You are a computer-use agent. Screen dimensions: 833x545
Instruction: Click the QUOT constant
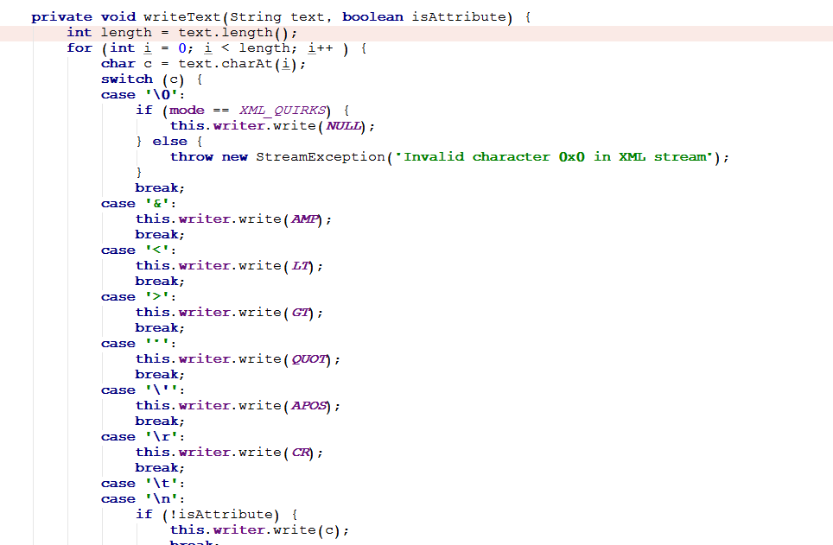(x=308, y=359)
